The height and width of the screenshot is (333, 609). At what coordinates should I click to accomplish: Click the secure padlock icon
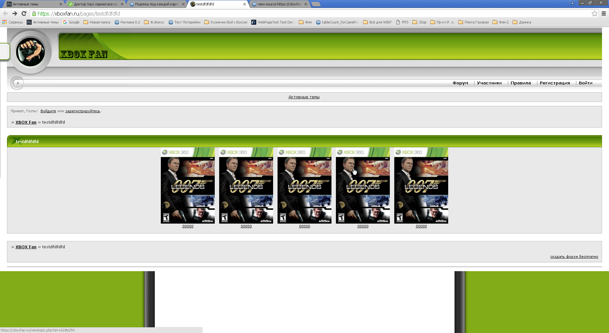click(34, 13)
